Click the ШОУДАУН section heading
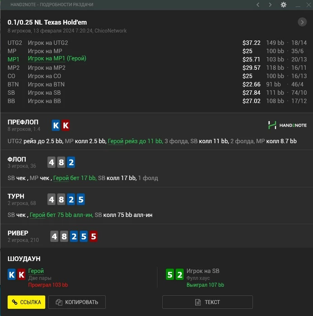The height and width of the screenshot is (316, 313). tap(24, 259)
